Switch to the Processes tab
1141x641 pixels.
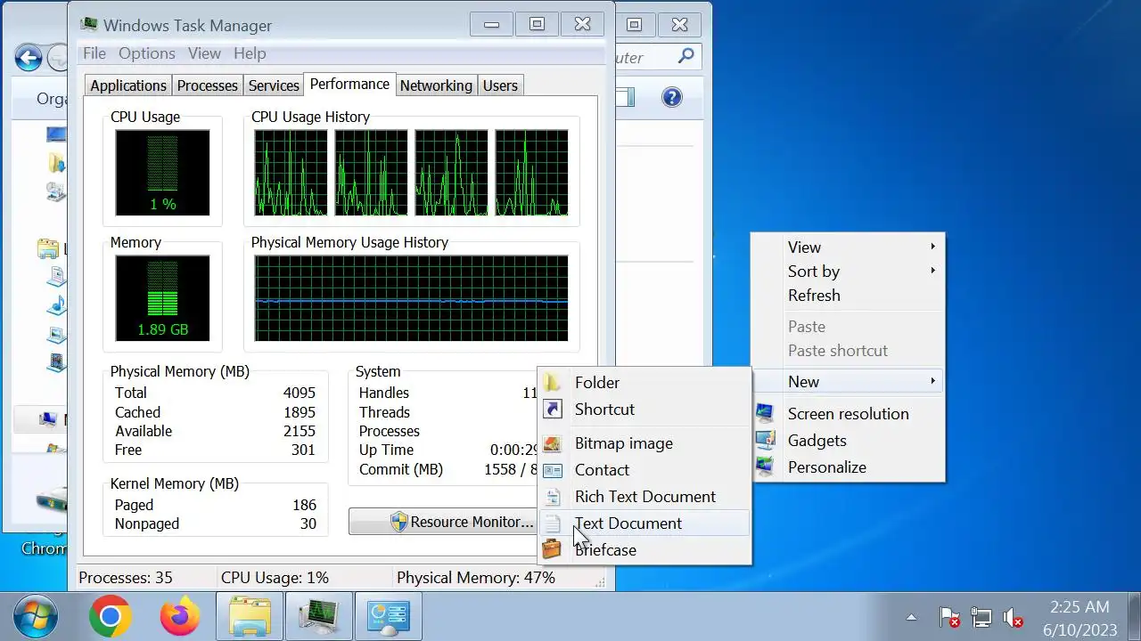click(x=207, y=85)
